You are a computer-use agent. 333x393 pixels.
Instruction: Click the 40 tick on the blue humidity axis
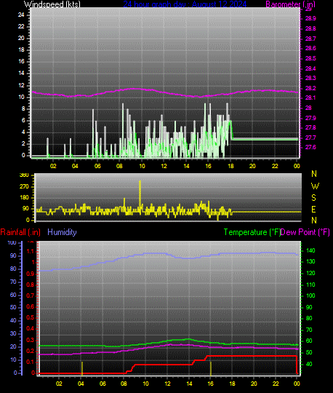pos(13,320)
